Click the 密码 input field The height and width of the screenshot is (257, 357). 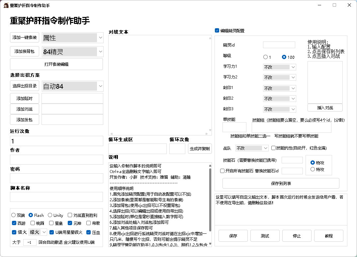[x=57, y=178]
